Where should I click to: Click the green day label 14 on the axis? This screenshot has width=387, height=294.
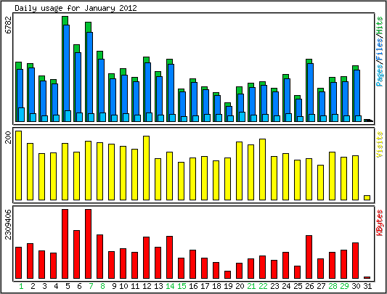pos(170,286)
